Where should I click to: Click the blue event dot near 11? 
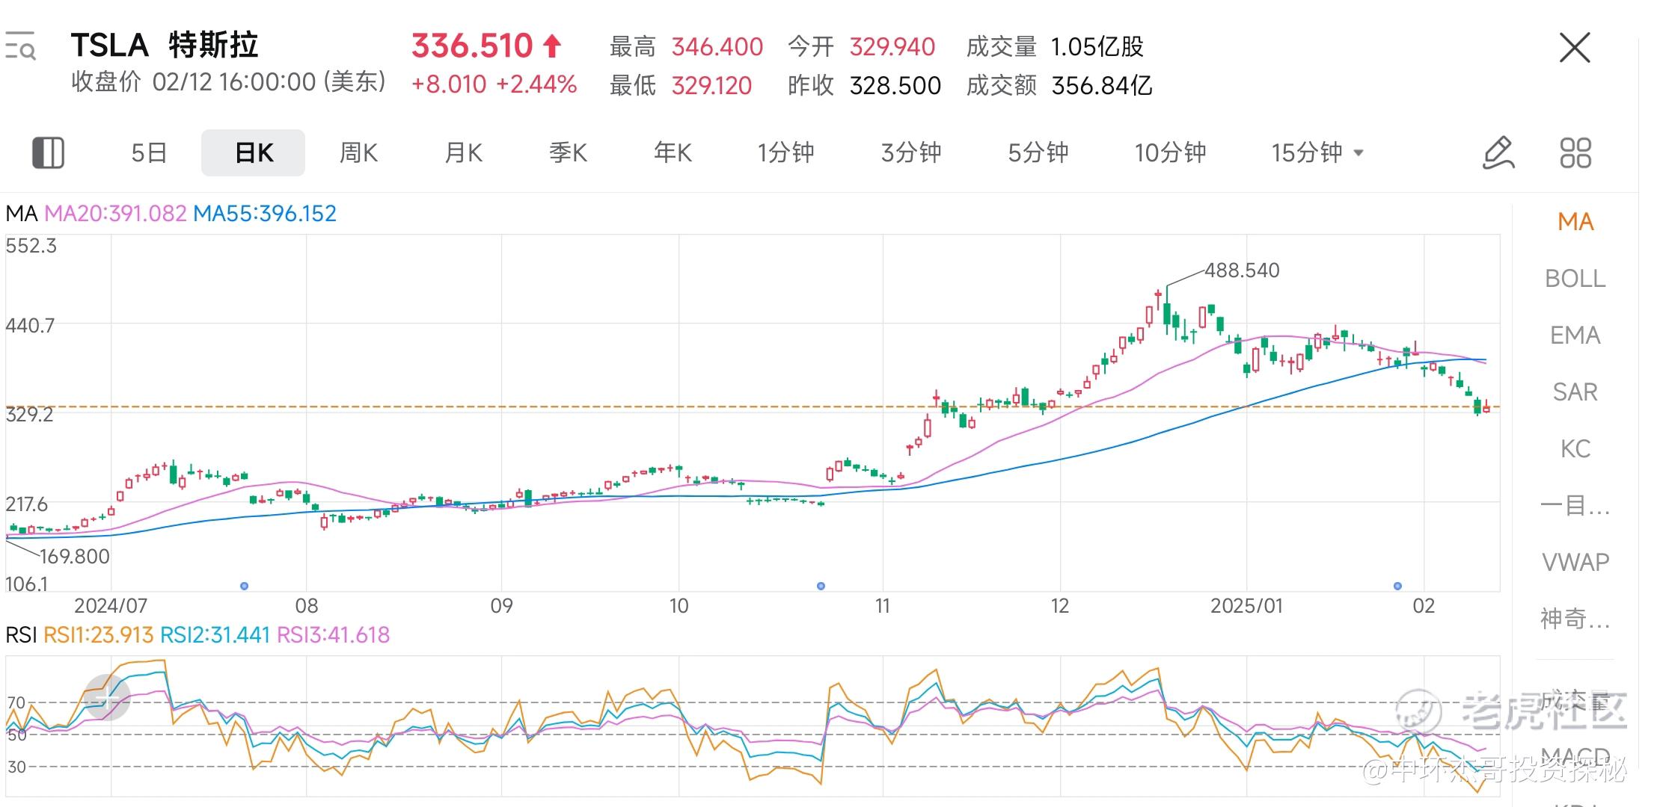[821, 586]
